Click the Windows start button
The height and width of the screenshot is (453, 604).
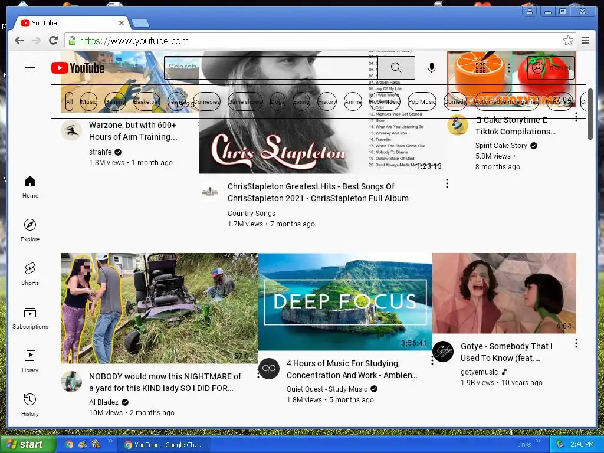[x=27, y=444]
